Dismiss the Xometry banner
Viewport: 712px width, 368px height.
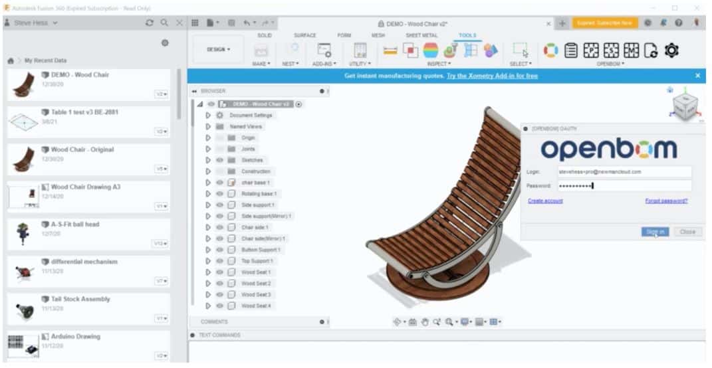[x=697, y=76]
